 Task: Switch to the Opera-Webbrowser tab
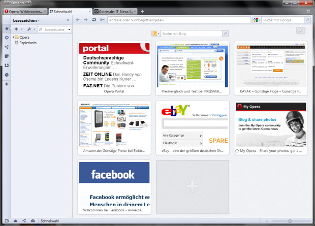25,12
